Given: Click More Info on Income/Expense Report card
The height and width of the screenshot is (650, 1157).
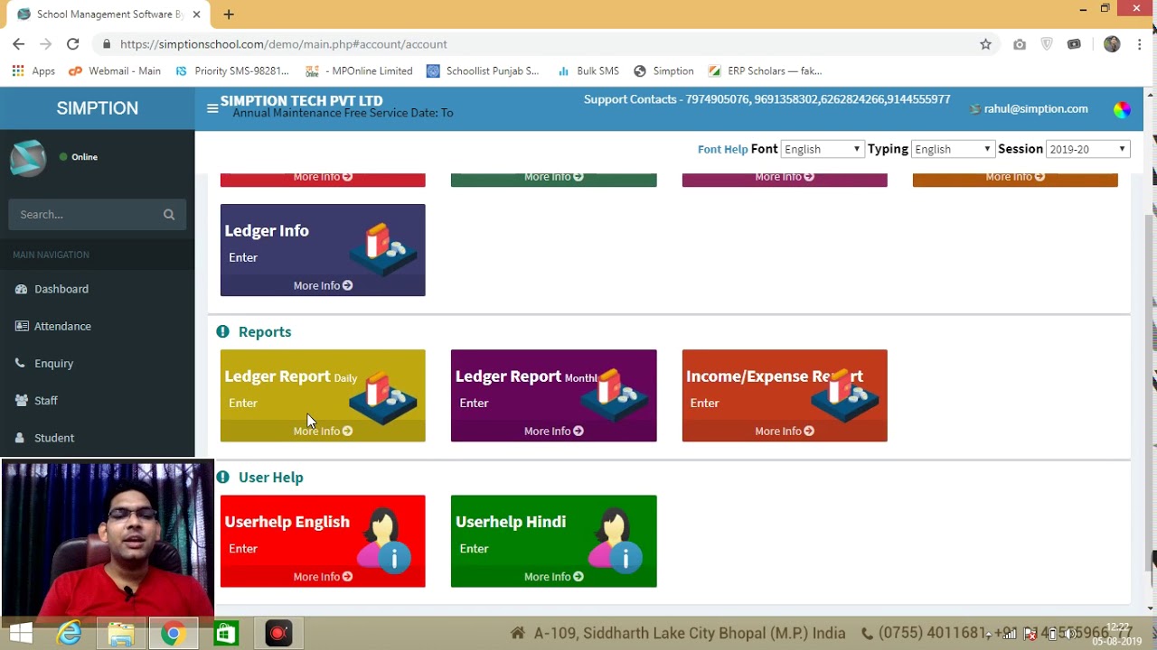Looking at the screenshot, I should tap(785, 431).
